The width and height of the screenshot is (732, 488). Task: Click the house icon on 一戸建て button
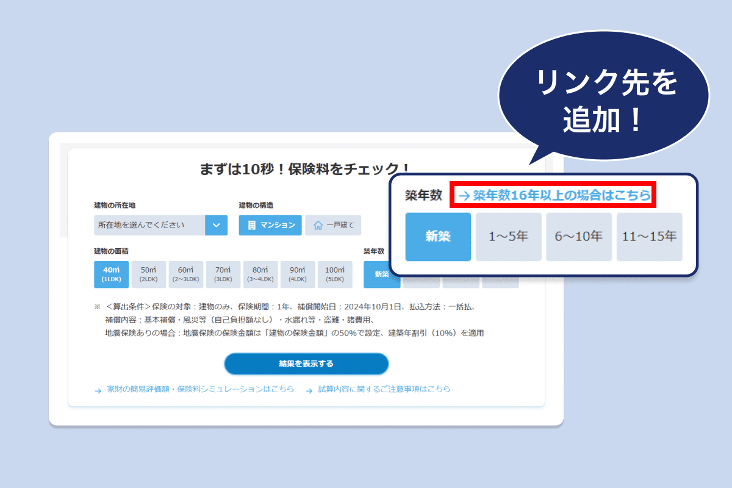(317, 226)
